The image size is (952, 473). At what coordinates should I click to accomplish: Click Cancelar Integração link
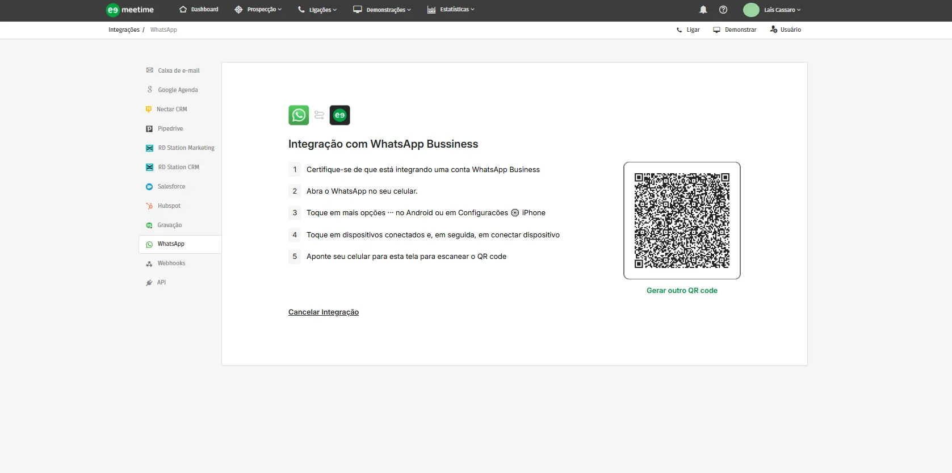[324, 312]
